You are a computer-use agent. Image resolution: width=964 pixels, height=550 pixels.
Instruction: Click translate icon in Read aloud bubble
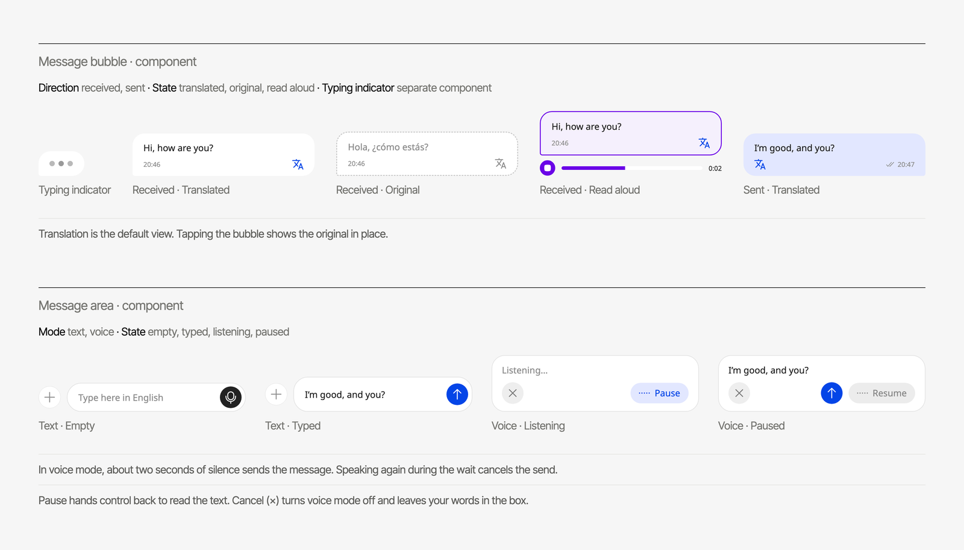pyautogui.click(x=704, y=143)
